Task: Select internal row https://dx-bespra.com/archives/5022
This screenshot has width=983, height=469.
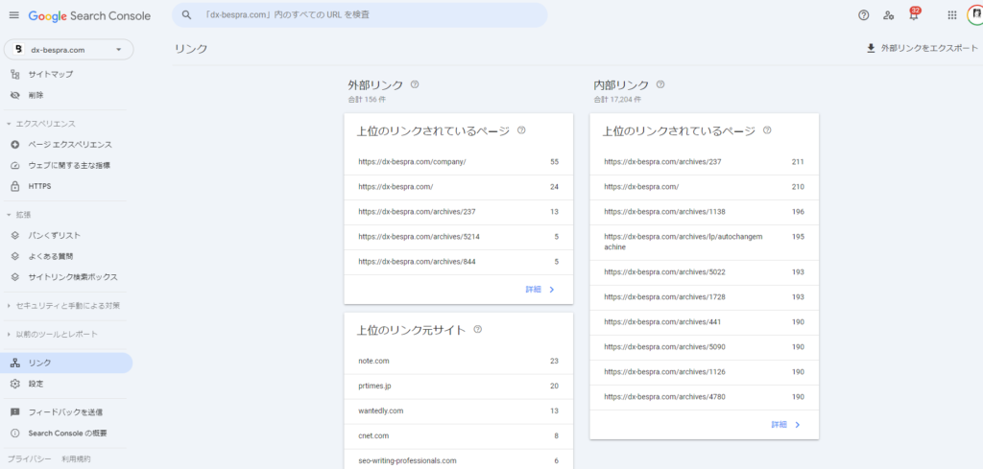Action: (x=704, y=273)
